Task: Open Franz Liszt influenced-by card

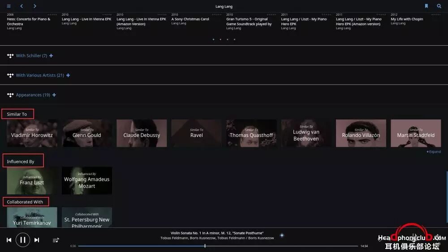Action: coord(32,181)
